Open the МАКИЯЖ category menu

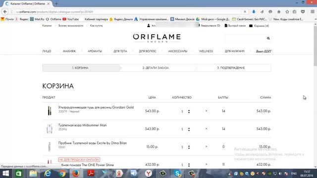click(x=69, y=51)
